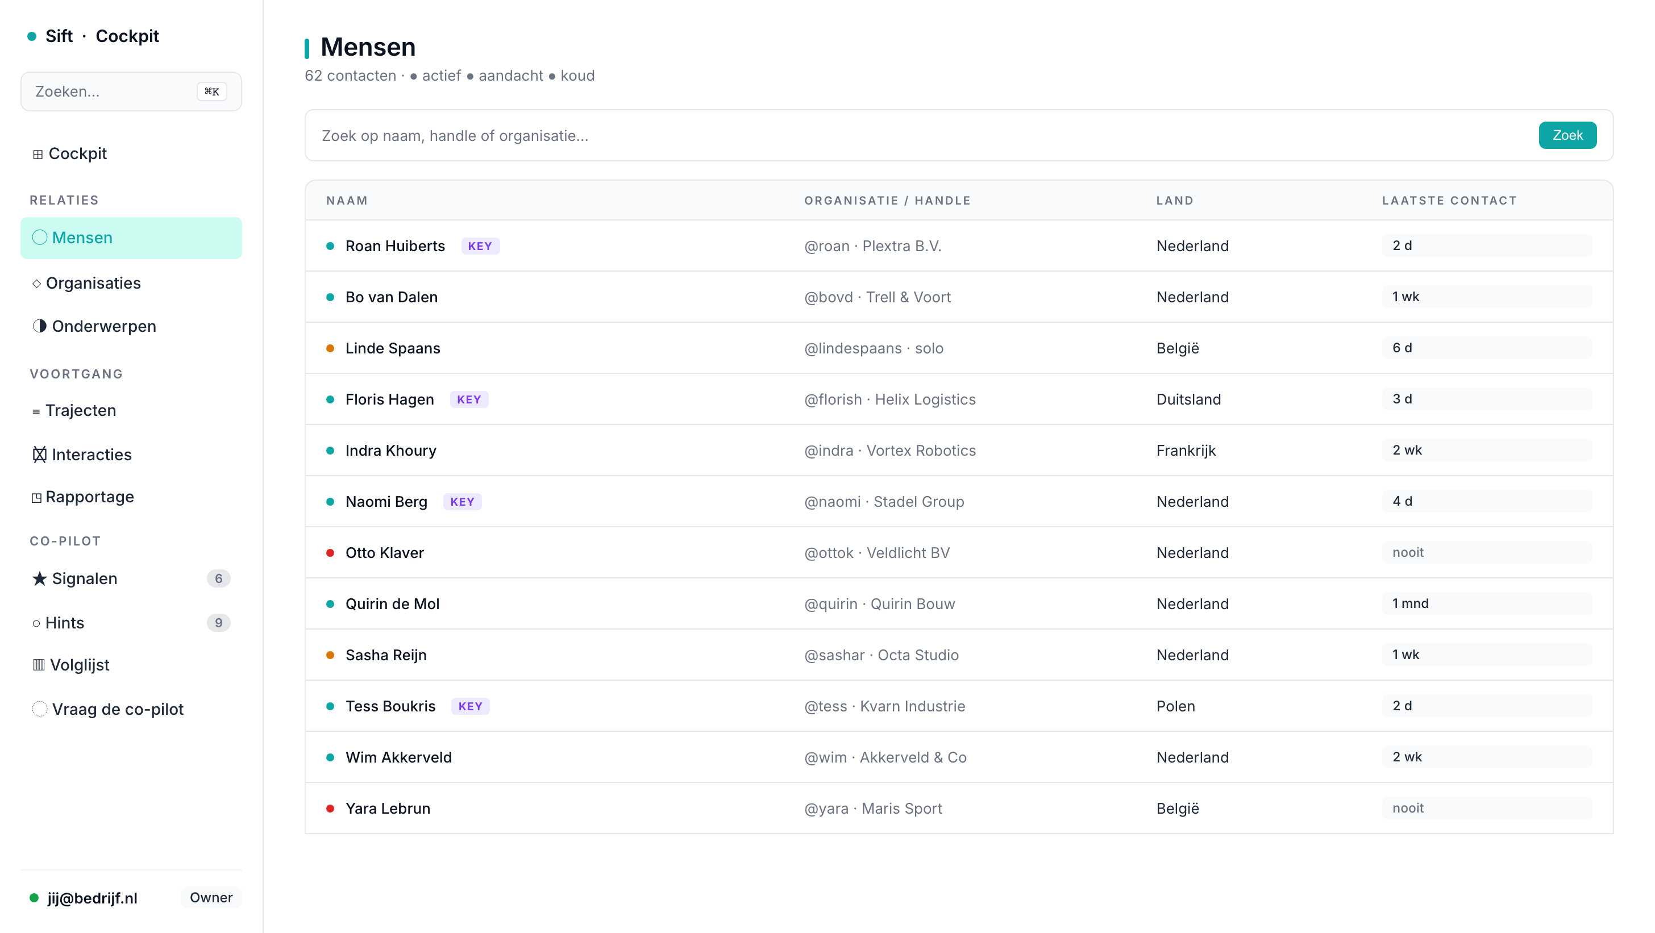Click red status dot of Otto Klaver
This screenshot has width=1655, height=933.
click(330, 553)
